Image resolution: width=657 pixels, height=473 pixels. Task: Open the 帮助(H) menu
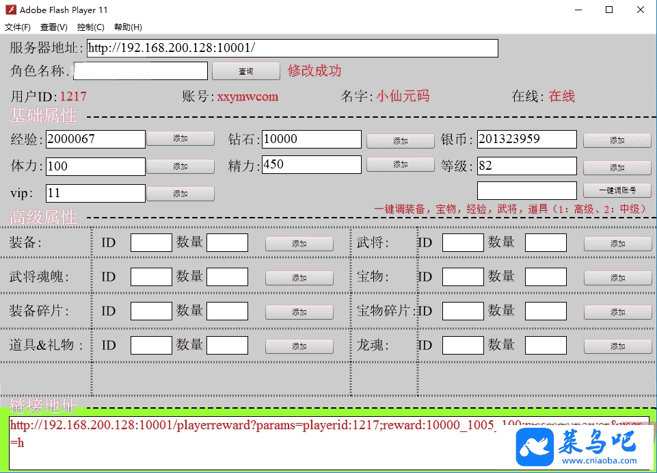point(128,27)
